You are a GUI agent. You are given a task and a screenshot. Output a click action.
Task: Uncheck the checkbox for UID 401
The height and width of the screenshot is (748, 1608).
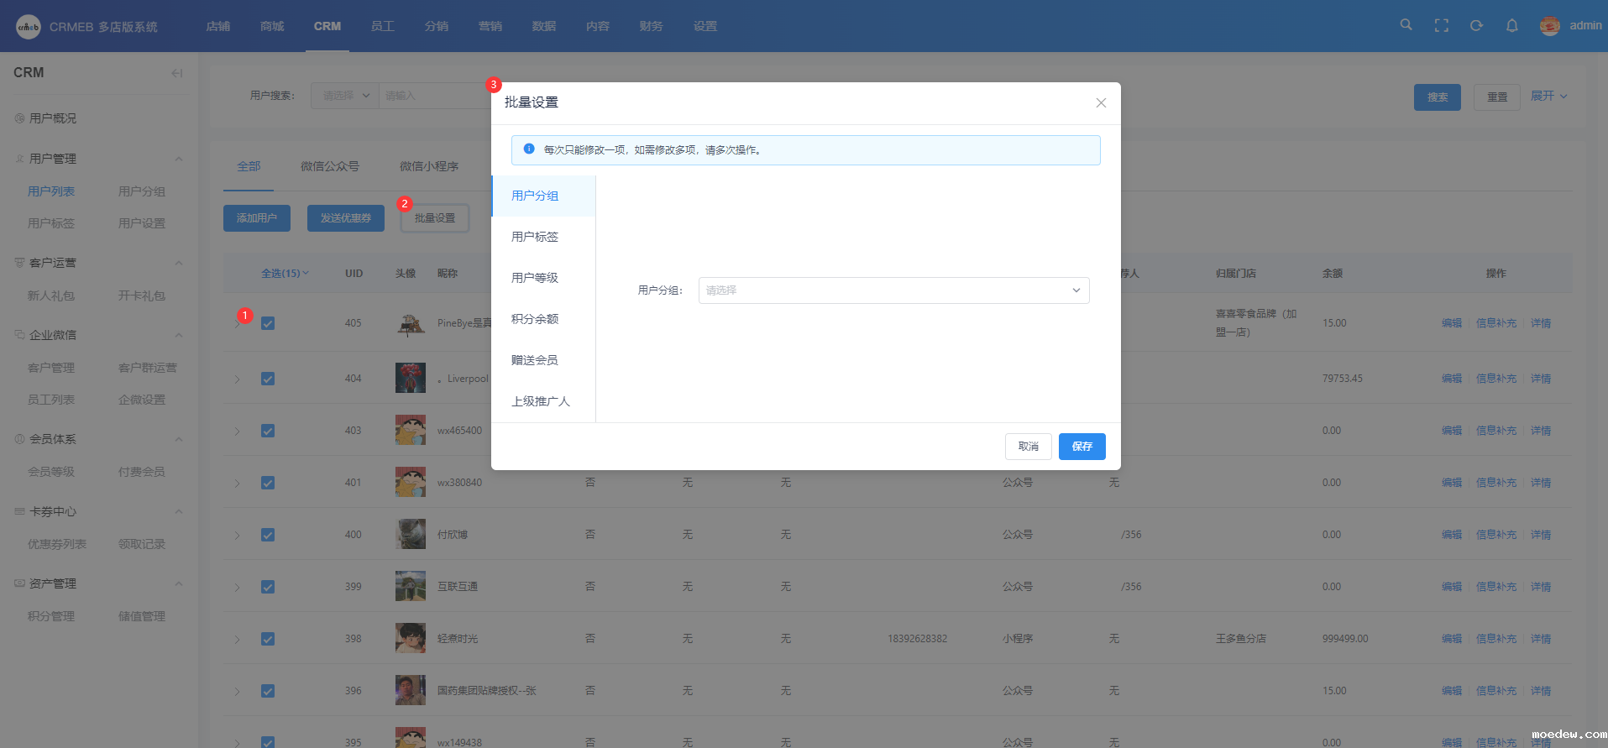pyautogui.click(x=268, y=483)
